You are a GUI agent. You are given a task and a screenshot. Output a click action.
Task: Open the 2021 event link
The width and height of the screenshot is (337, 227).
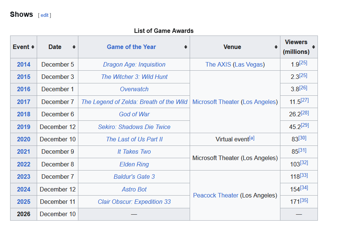tap(24, 152)
